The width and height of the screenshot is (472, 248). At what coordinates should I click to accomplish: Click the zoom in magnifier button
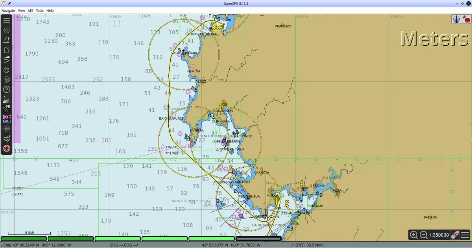point(414,235)
